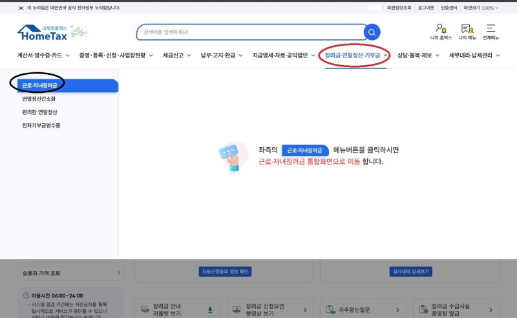
Task: Click document icon beside 장려금 수급사실 증명원 발급
Action: point(423,310)
